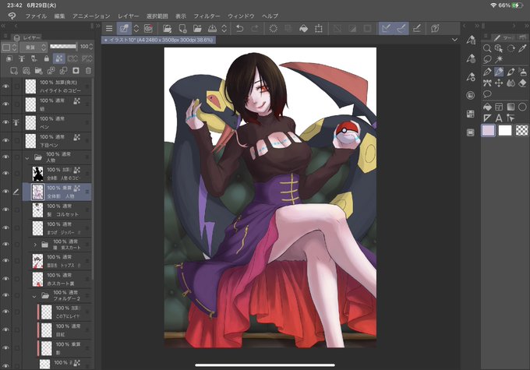Delete layer using trash can icon
Viewport: 530px width, 370px height.
[88, 71]
